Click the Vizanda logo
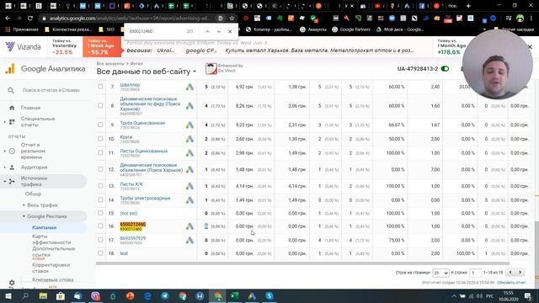 (x=24, y=47)
